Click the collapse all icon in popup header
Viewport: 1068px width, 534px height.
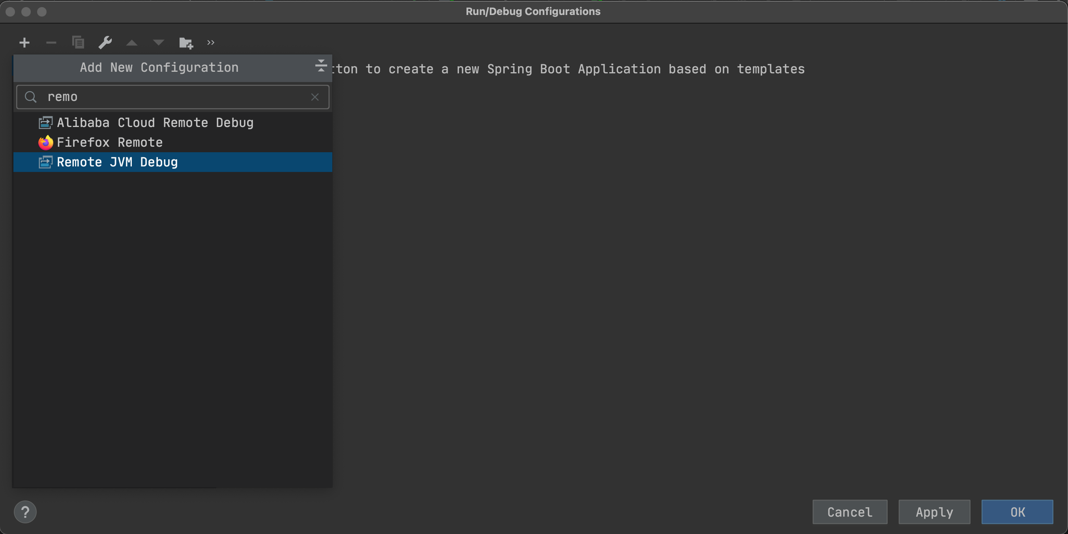320,66
